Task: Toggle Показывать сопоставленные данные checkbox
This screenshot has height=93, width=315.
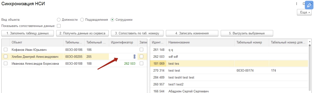Action: tap(59, 26)
